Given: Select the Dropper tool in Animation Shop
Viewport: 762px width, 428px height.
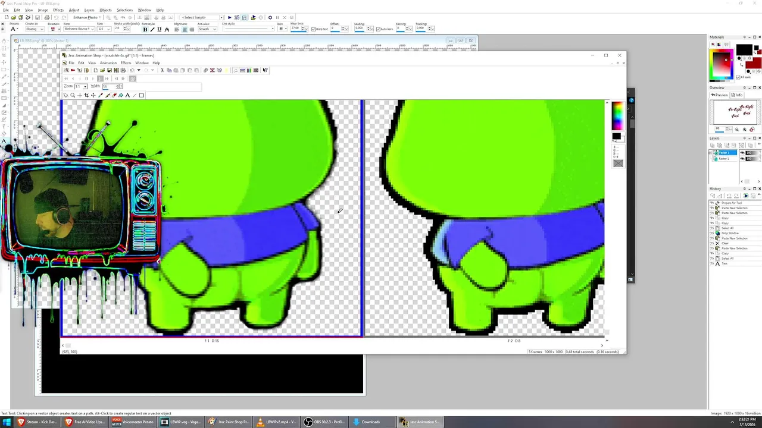Looking at the screenshot, I should pos(100,95).
